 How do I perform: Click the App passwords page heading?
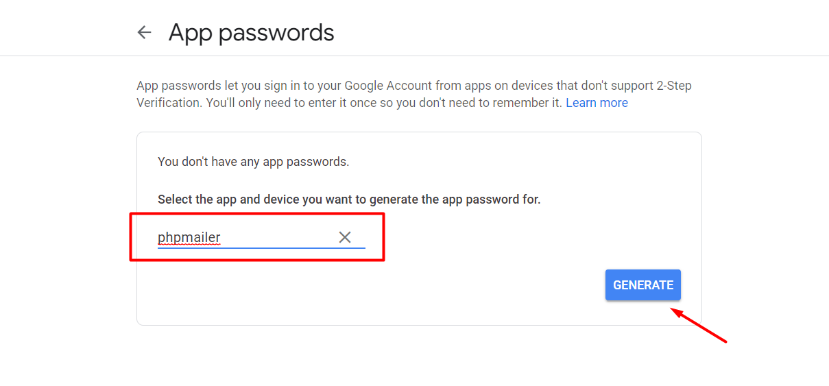251,32
